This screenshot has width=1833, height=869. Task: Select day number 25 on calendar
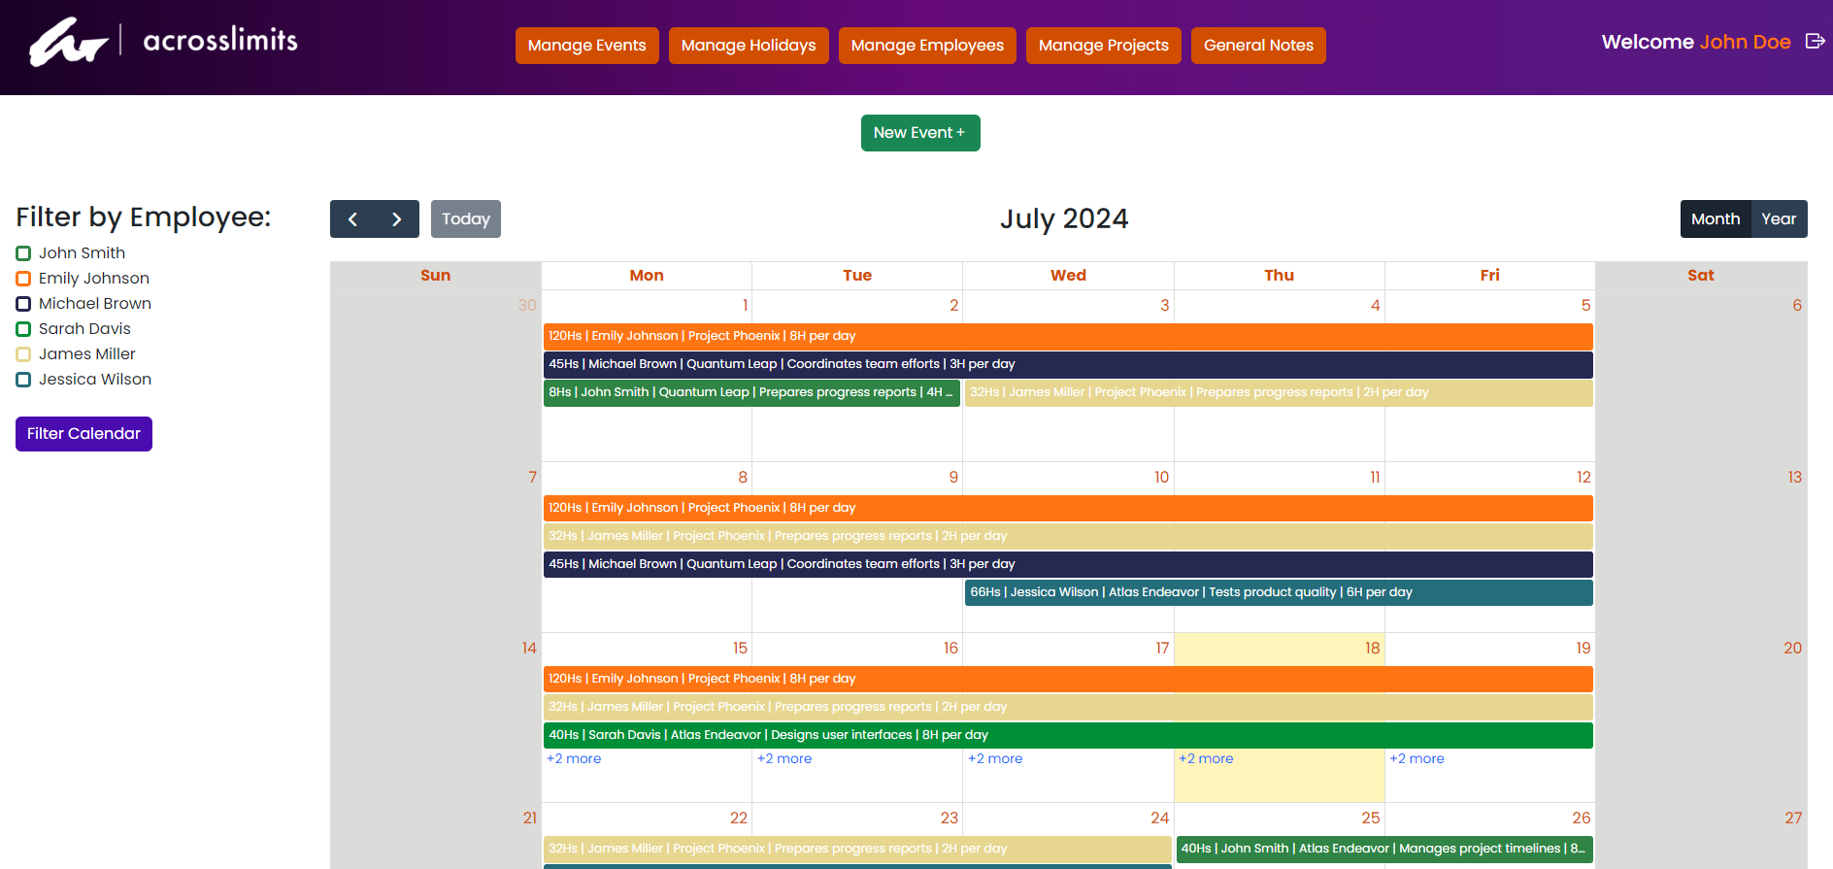[1370, 819]
